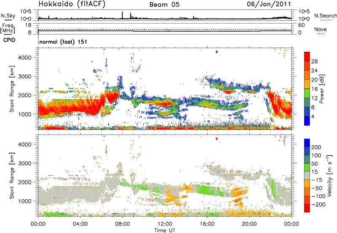This screenshot has height=233, width=337.
Task: Select the "CPID" row label
Action: coord(9,40)
